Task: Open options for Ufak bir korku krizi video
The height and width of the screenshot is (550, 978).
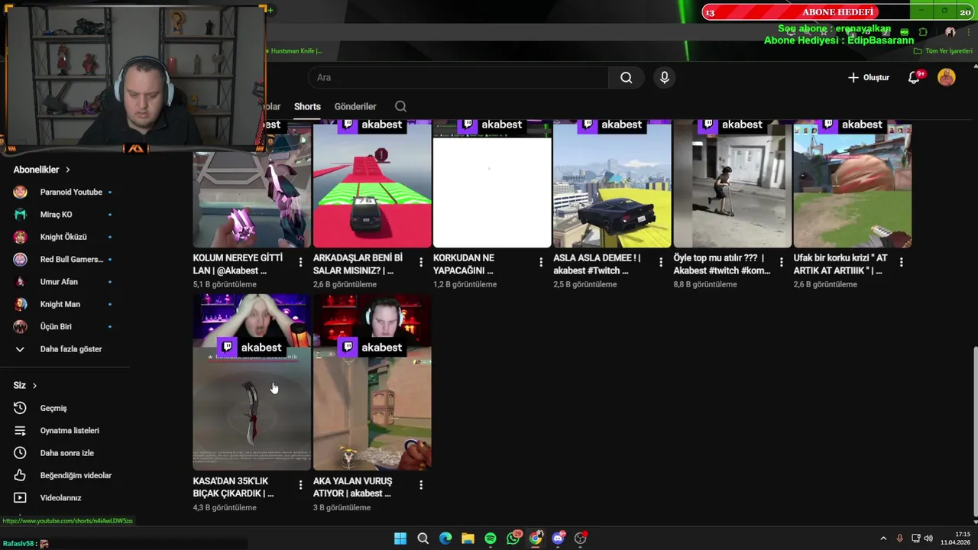Action: (x=902, y=262)
